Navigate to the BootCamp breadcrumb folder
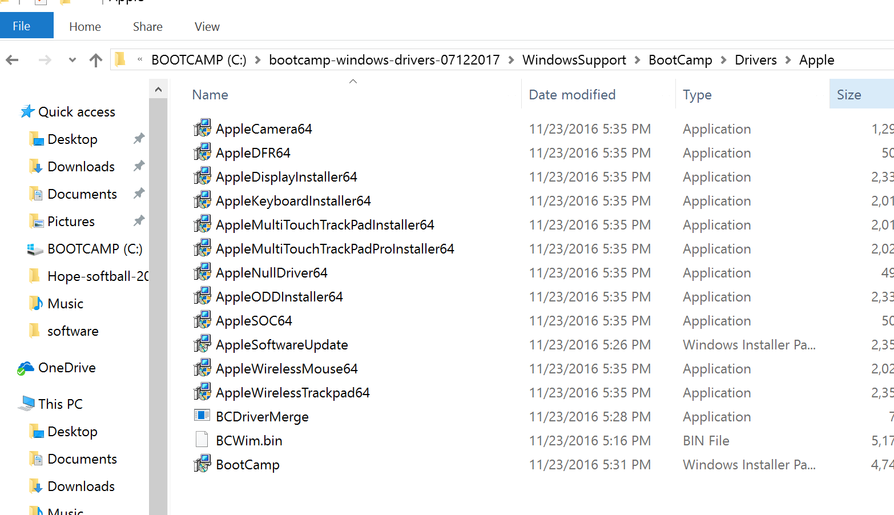Viewport: 894px width, 515px height. 680,60
